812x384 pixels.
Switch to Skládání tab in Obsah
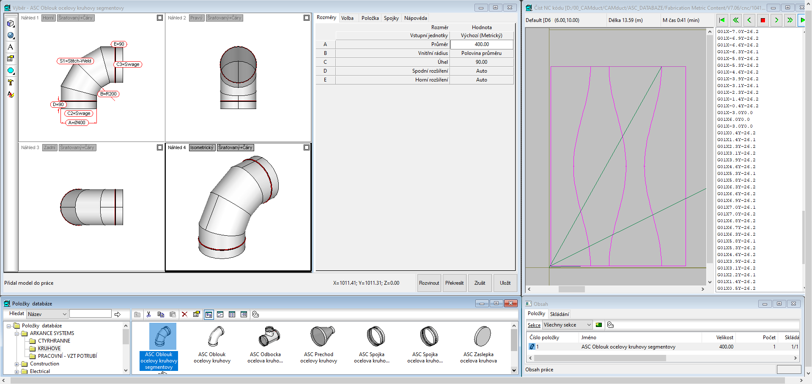tap(560, 314)
